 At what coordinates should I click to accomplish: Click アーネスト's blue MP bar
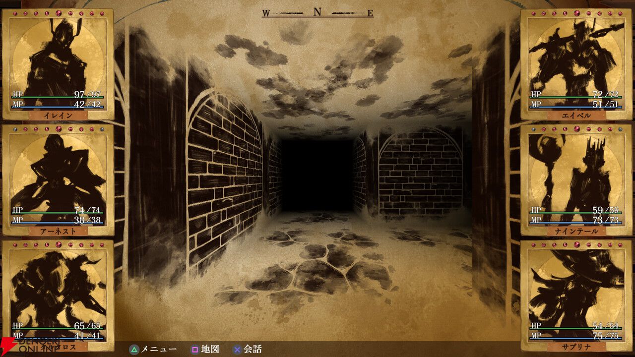(58, 224)
